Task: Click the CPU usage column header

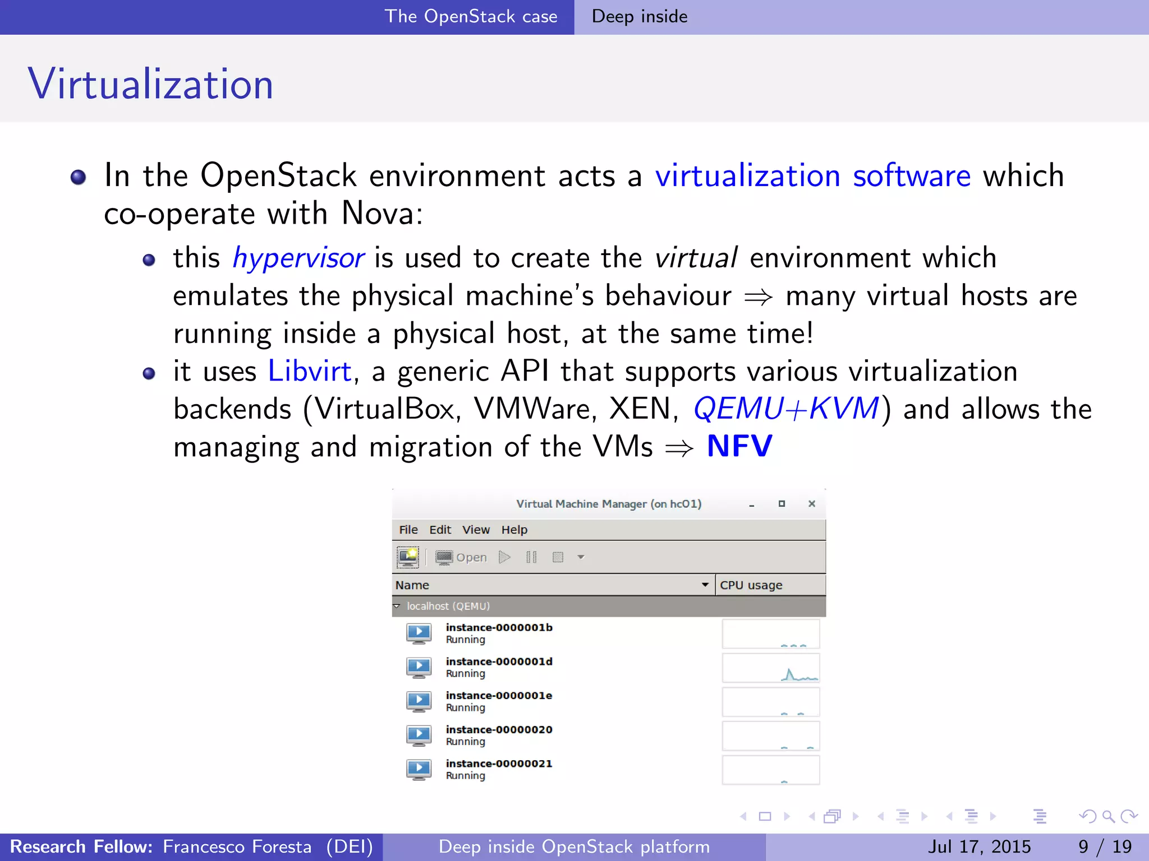Action: [770, 585]
